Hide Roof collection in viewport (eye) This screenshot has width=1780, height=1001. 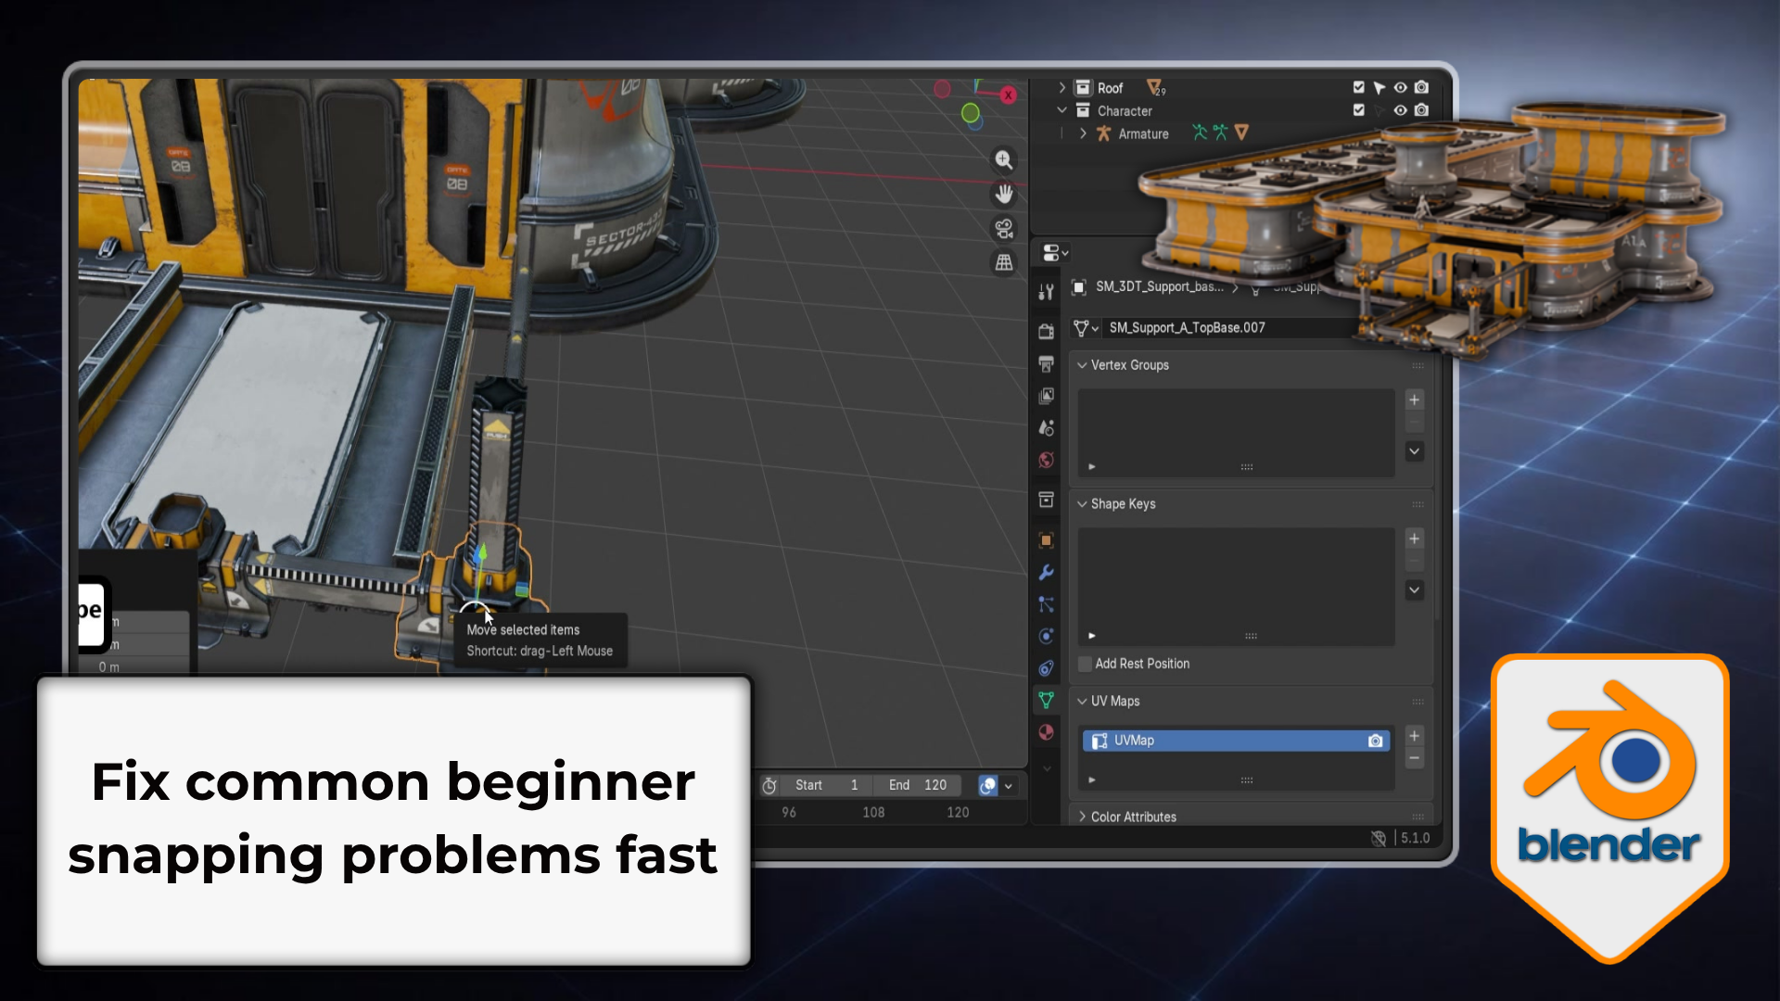pyautogui.click(x=1401, y=87)
